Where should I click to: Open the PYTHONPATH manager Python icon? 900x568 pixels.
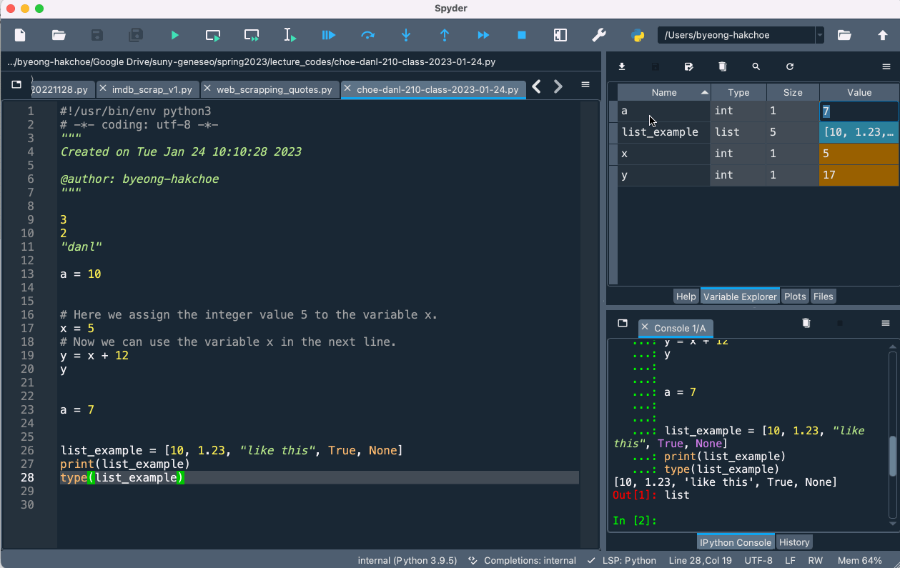[x=638, y=35]
